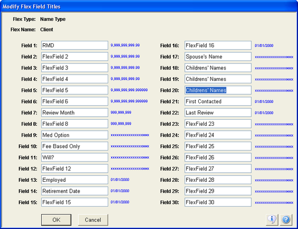Click the Fee Based Only field
Screen dimensions: 298x229
click(x=74, y=146)
